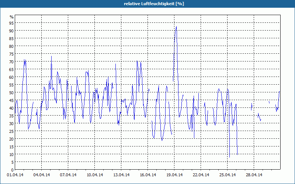Click the lowest curve dip below 10%
This screenshot has height=184, width=295.
[x=229, y=157]
